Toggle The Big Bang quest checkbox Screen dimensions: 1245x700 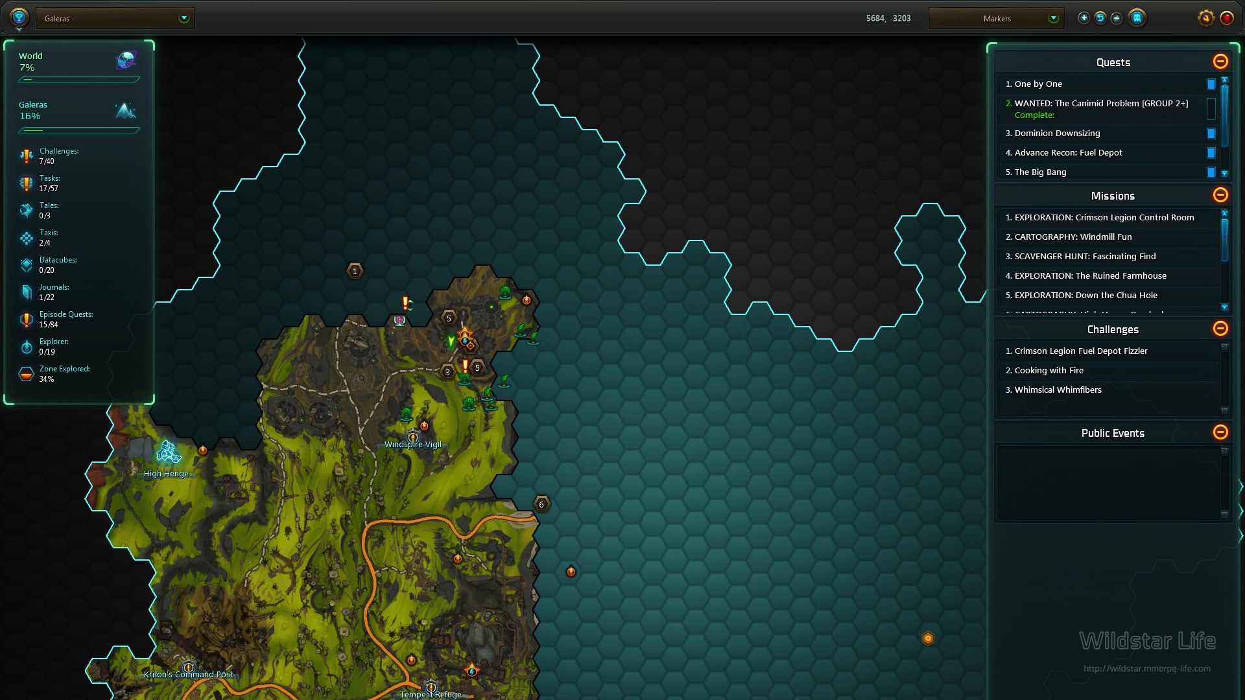[x=1211, y=172]
